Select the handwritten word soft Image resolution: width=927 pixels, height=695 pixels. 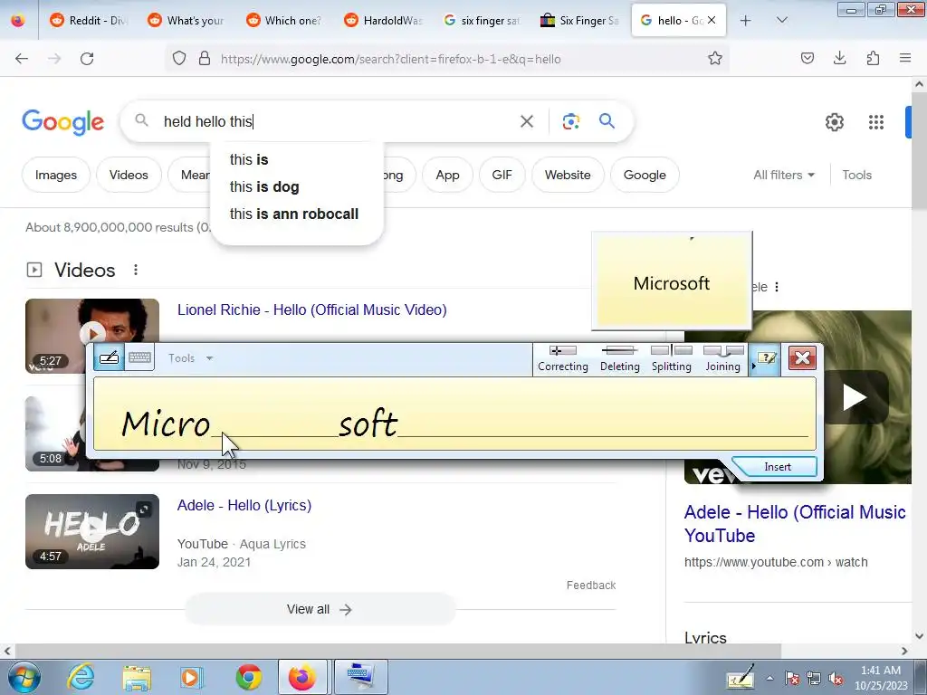[368, 423]
